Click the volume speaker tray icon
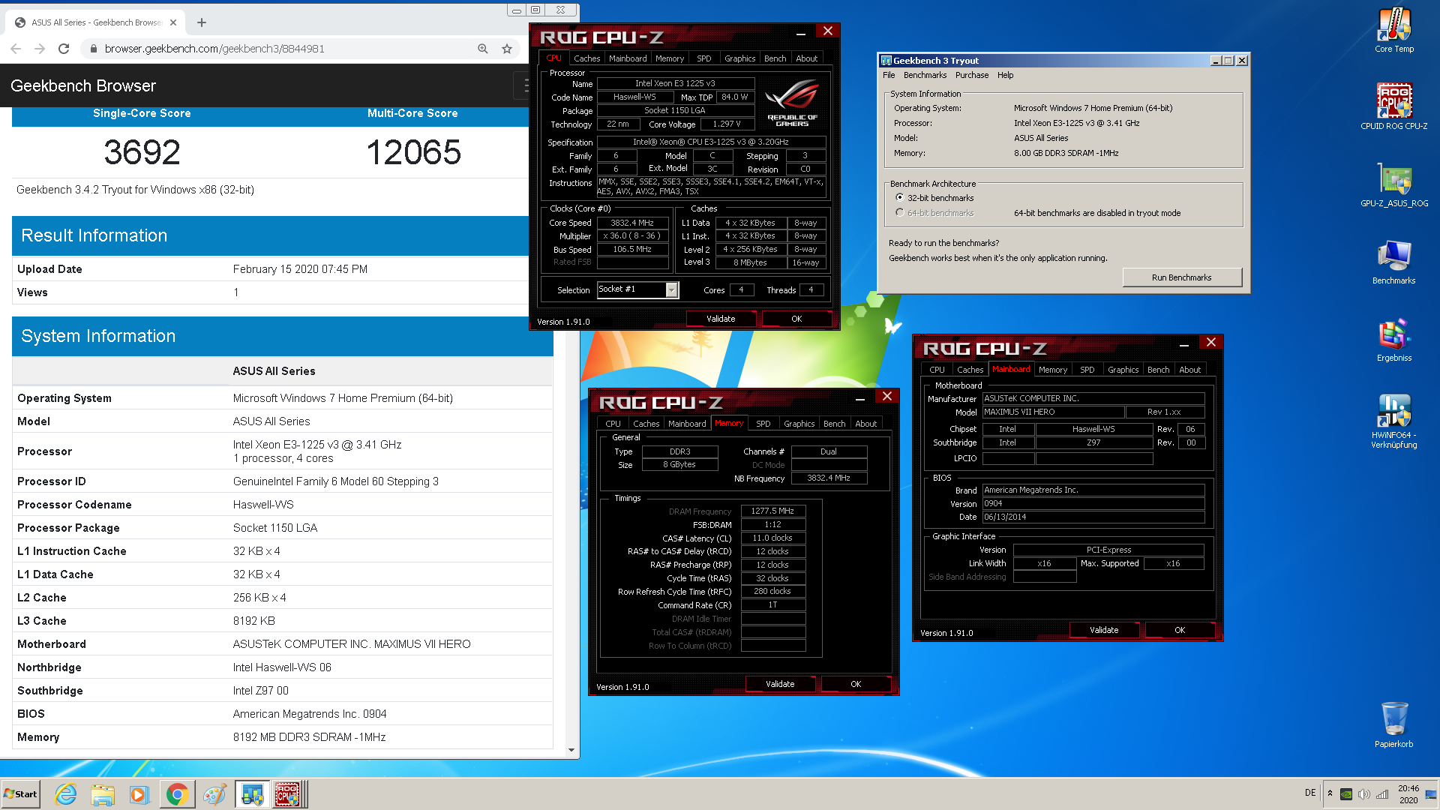The image size is (1440, 810). click(1364, 794)
